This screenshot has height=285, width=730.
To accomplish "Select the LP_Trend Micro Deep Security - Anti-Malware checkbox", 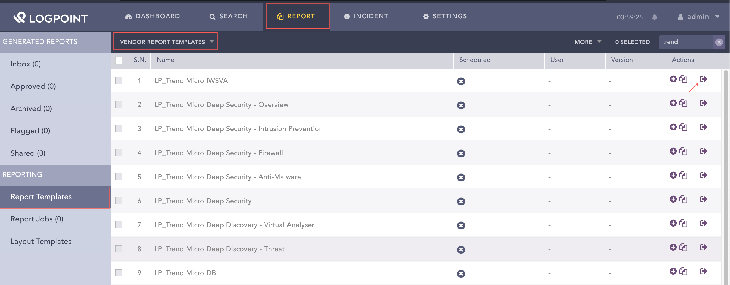I will coord(119,177).
